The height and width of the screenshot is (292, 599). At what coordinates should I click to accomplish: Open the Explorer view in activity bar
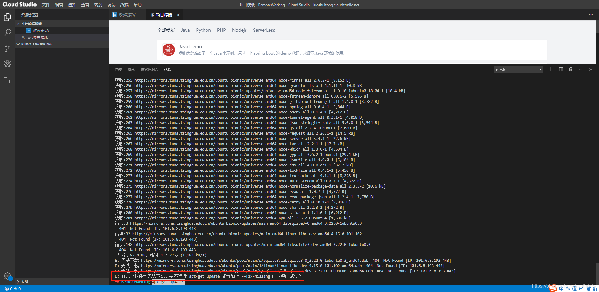click(x=7, y=17)
